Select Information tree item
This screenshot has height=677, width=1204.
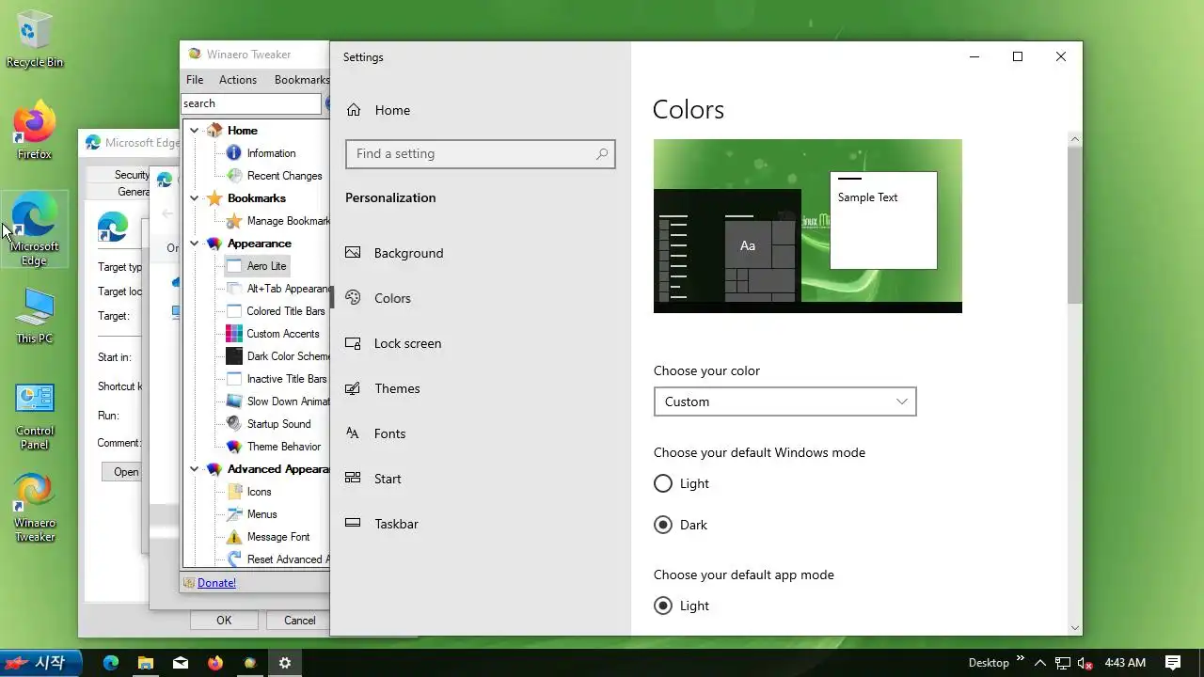pyautogui.click(x=271, y=153)
